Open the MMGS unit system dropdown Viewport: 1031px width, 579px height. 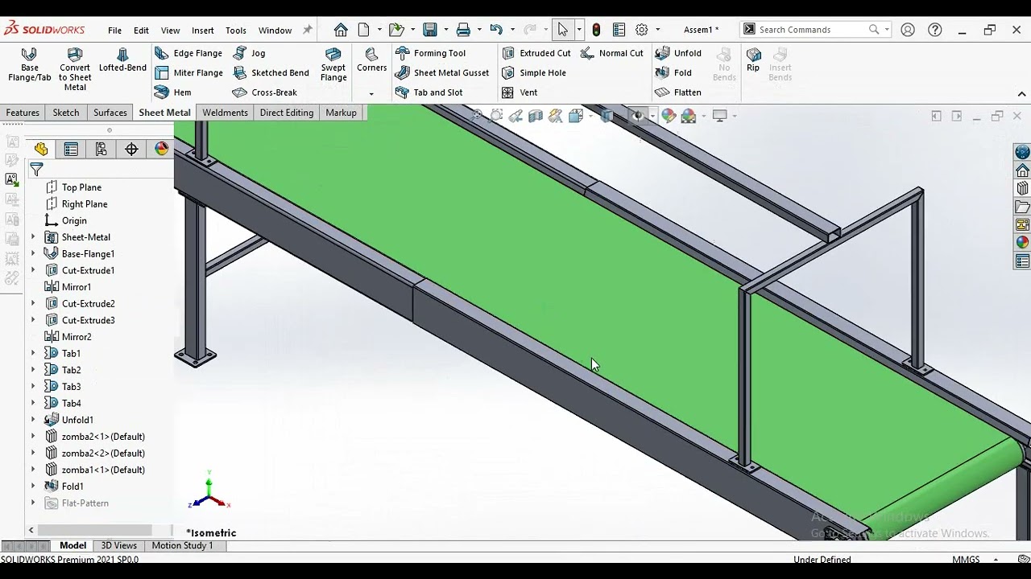[x=996, y=560]
